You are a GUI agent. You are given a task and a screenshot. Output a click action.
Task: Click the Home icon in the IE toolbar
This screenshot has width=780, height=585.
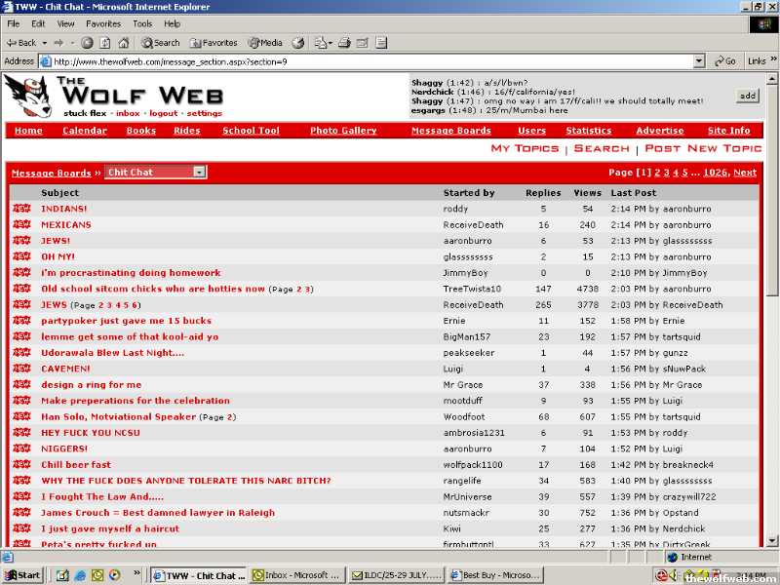tap(124, 43)
